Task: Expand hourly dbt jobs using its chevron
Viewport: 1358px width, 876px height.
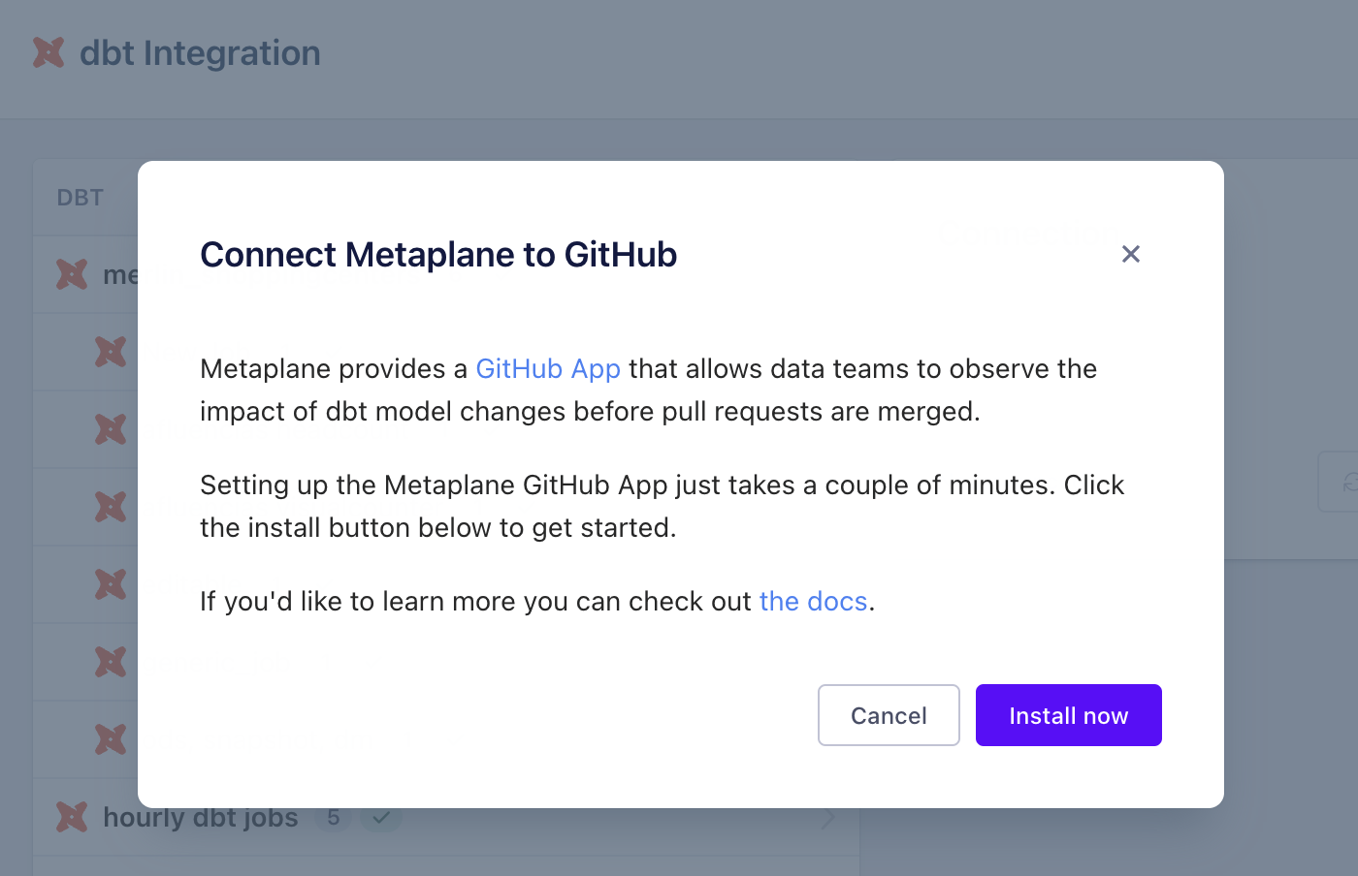Action: [828, 819]
